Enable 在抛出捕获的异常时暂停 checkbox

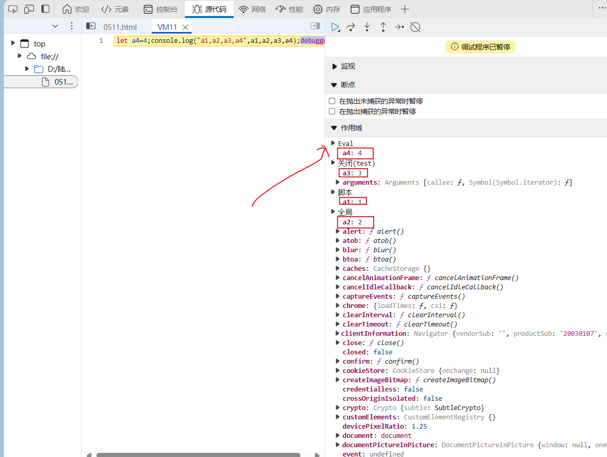[x=332, y=111]
